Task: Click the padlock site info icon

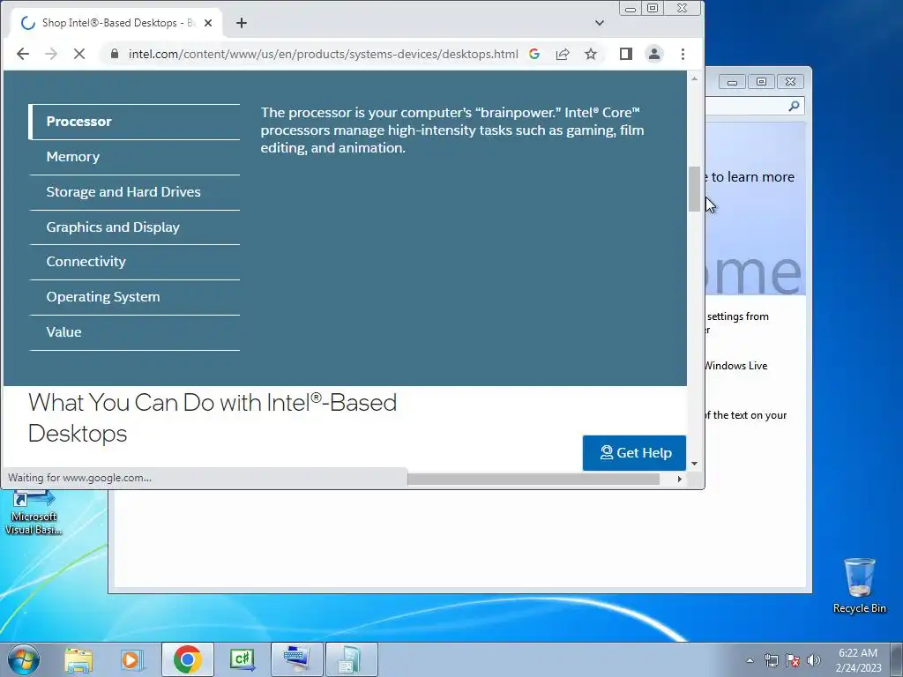Action: tap(115, 54)
